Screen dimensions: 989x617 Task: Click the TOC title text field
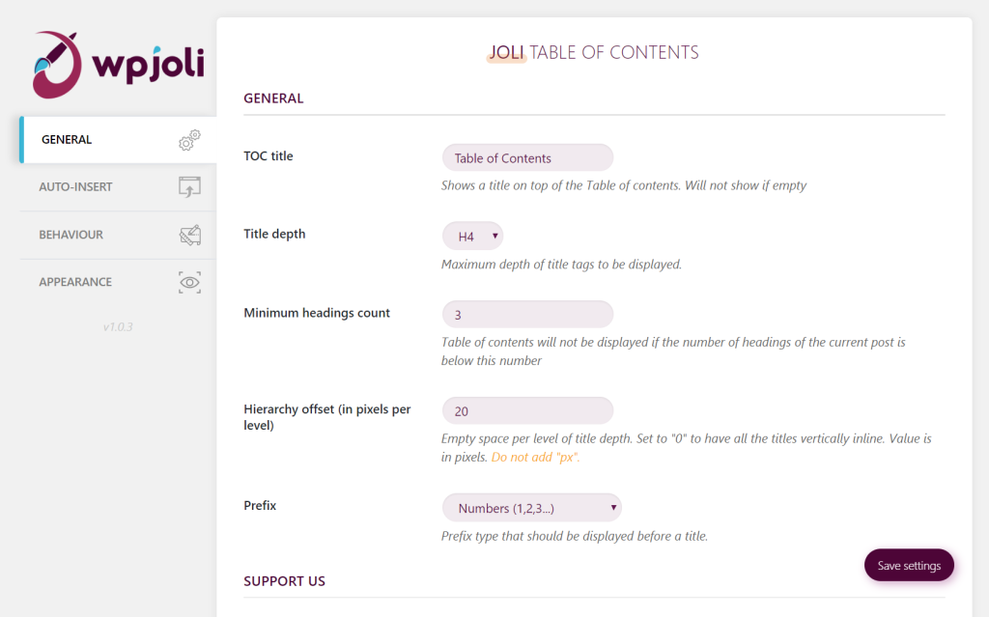(527, 158)
